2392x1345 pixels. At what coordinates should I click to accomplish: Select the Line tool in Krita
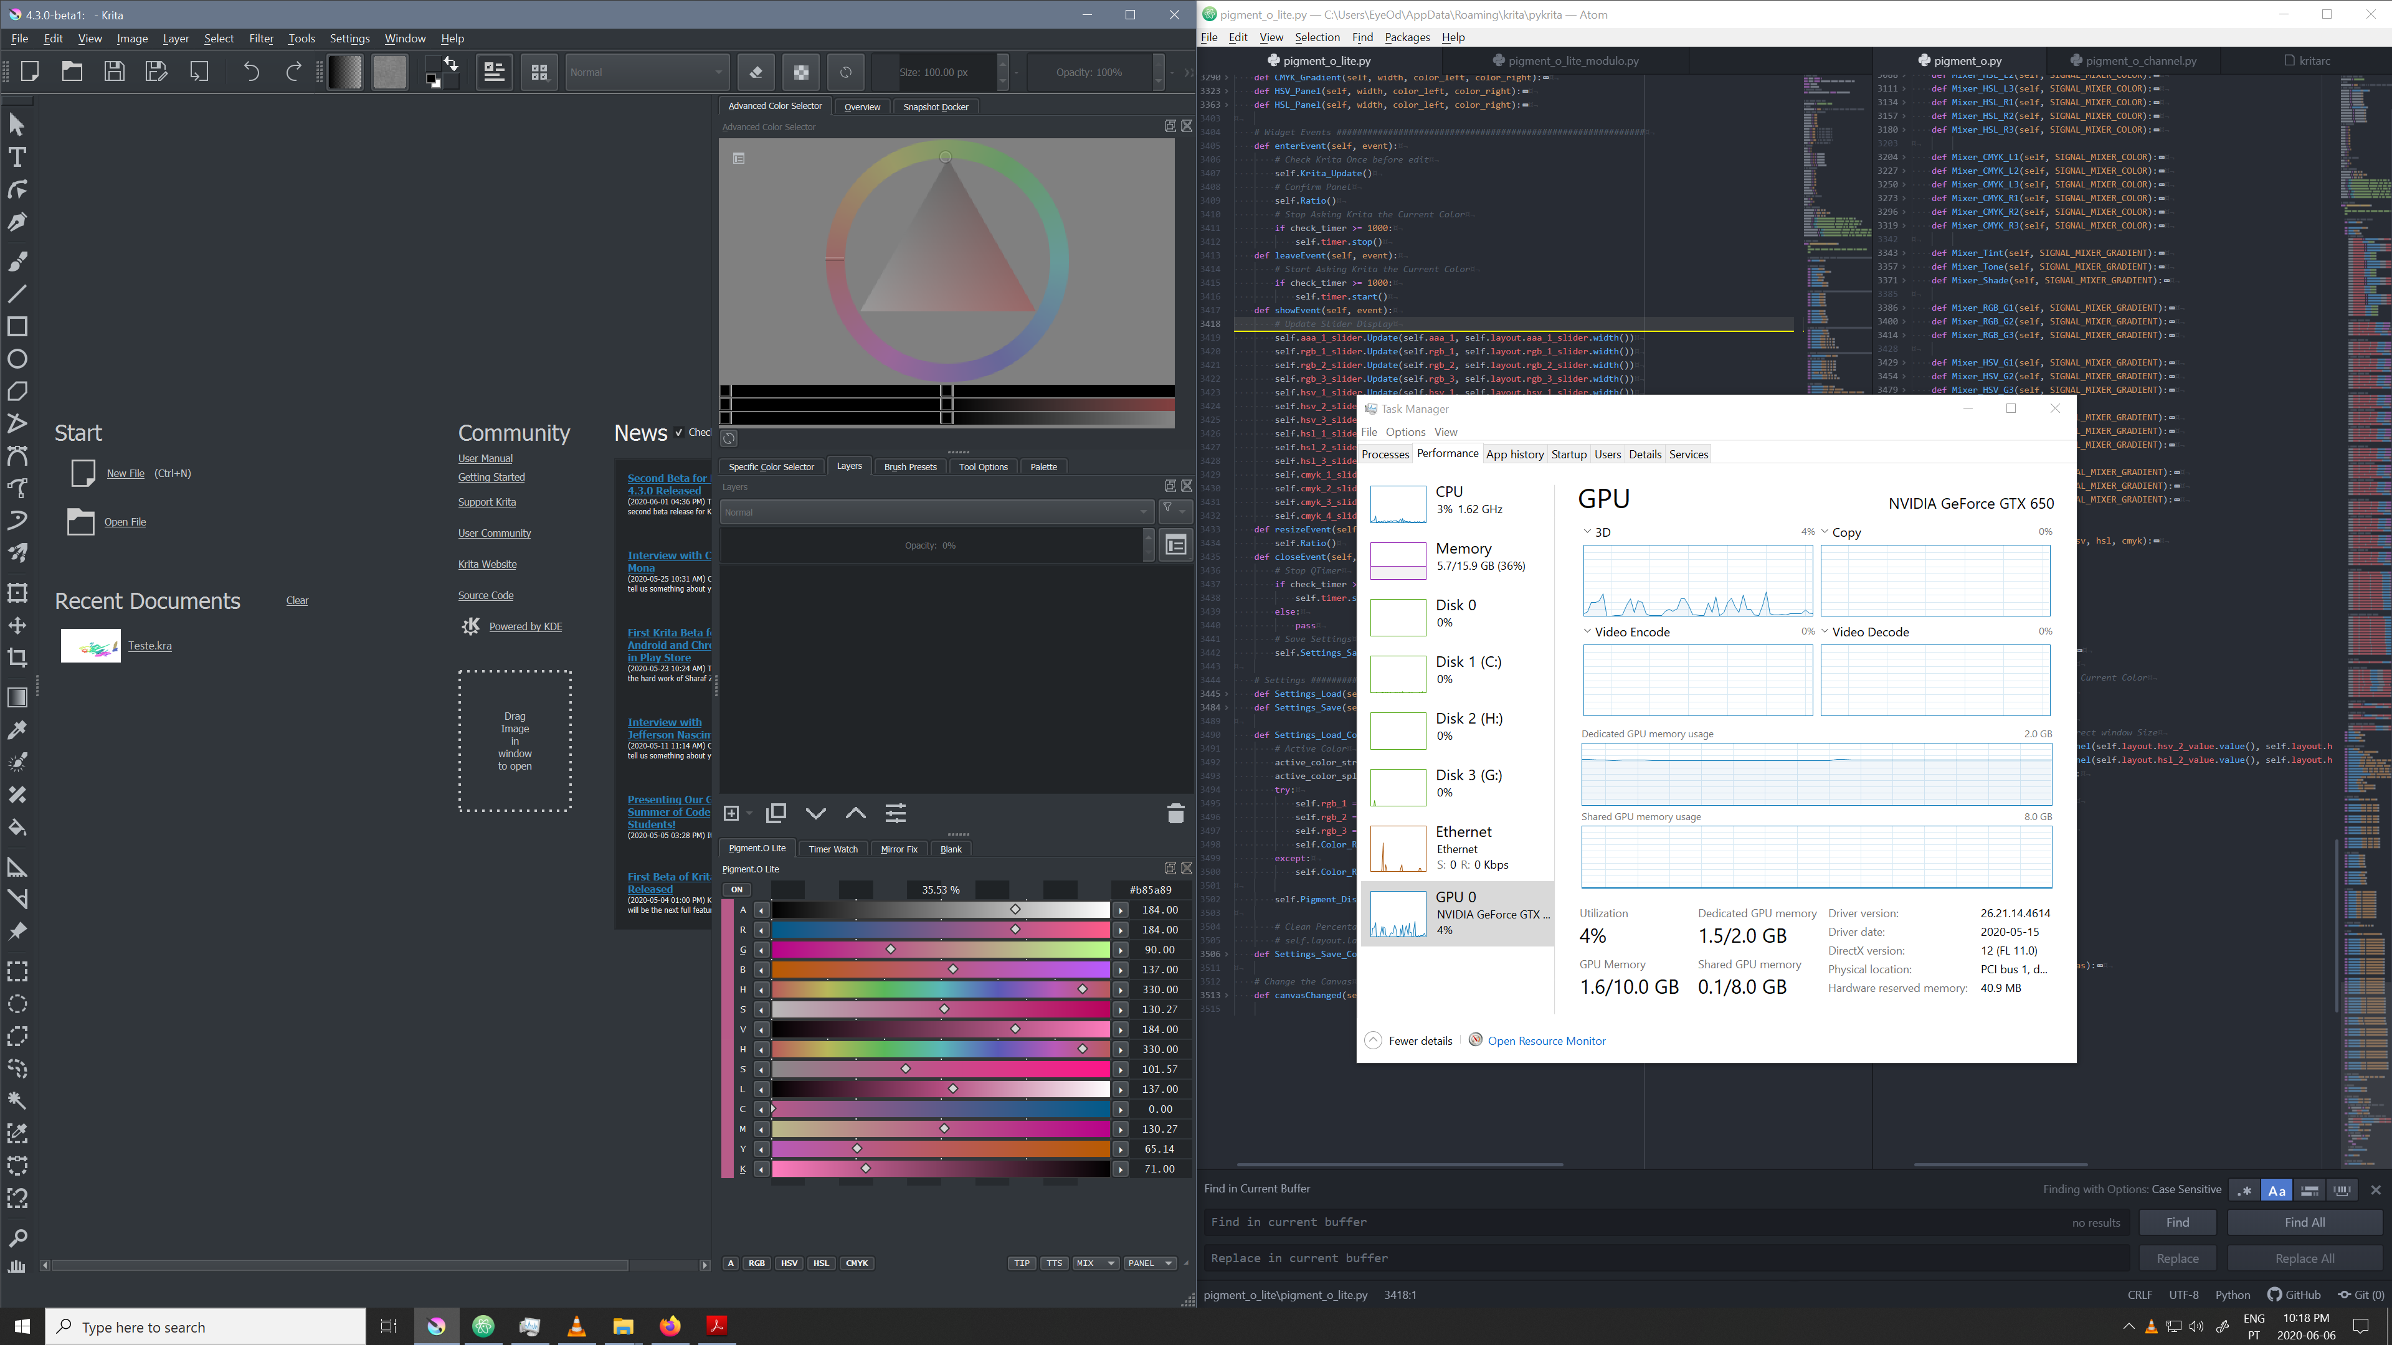coord(17,293)
